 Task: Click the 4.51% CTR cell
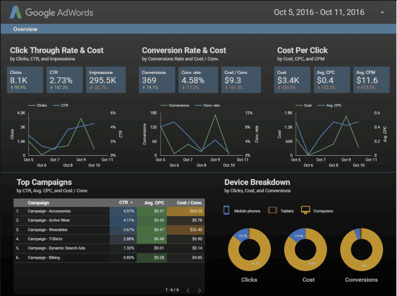pos(123,211)
